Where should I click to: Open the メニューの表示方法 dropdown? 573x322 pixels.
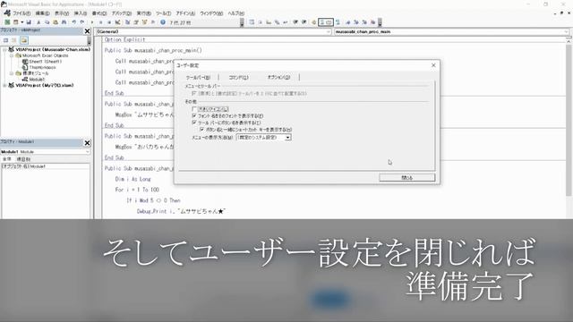[288, 138]
